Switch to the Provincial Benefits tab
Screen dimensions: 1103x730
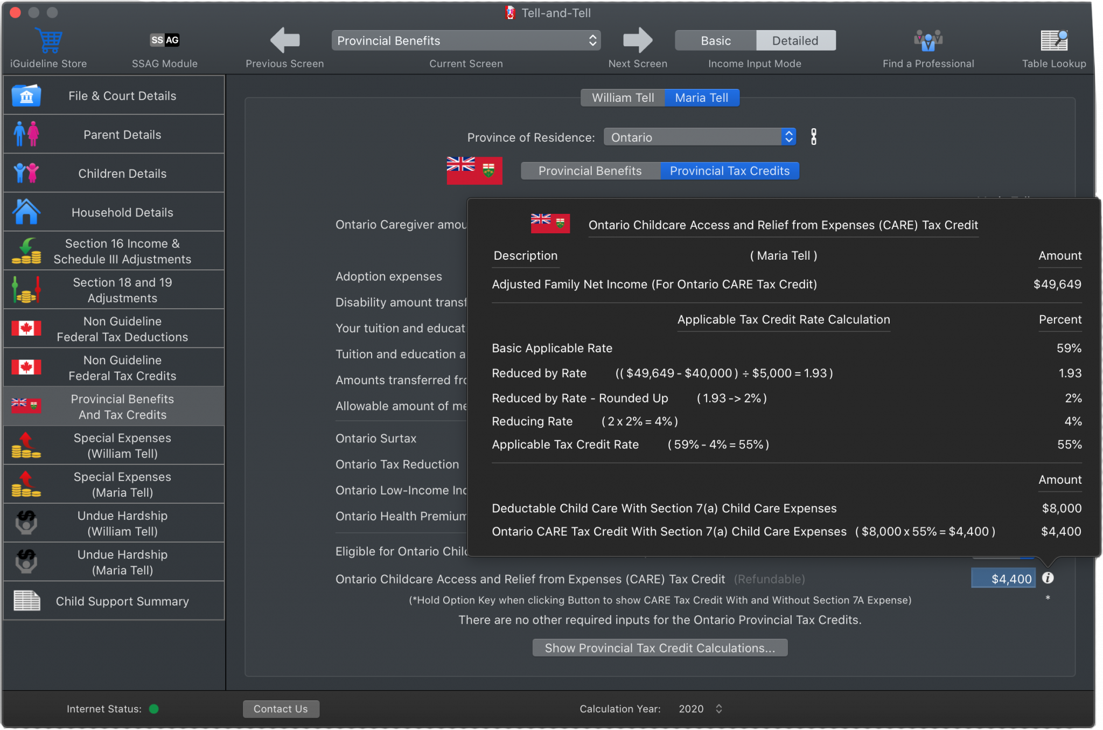coord(590,171)
